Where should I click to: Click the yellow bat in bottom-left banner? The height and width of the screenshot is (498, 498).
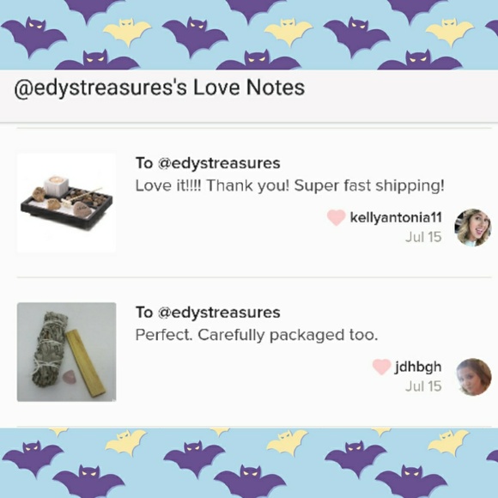point(125,442)
